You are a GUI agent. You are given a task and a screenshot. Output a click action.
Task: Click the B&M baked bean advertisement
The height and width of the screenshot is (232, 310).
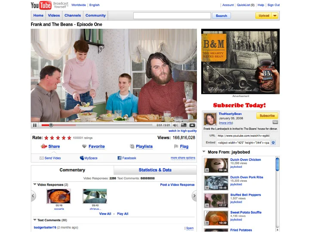(240, 61)
